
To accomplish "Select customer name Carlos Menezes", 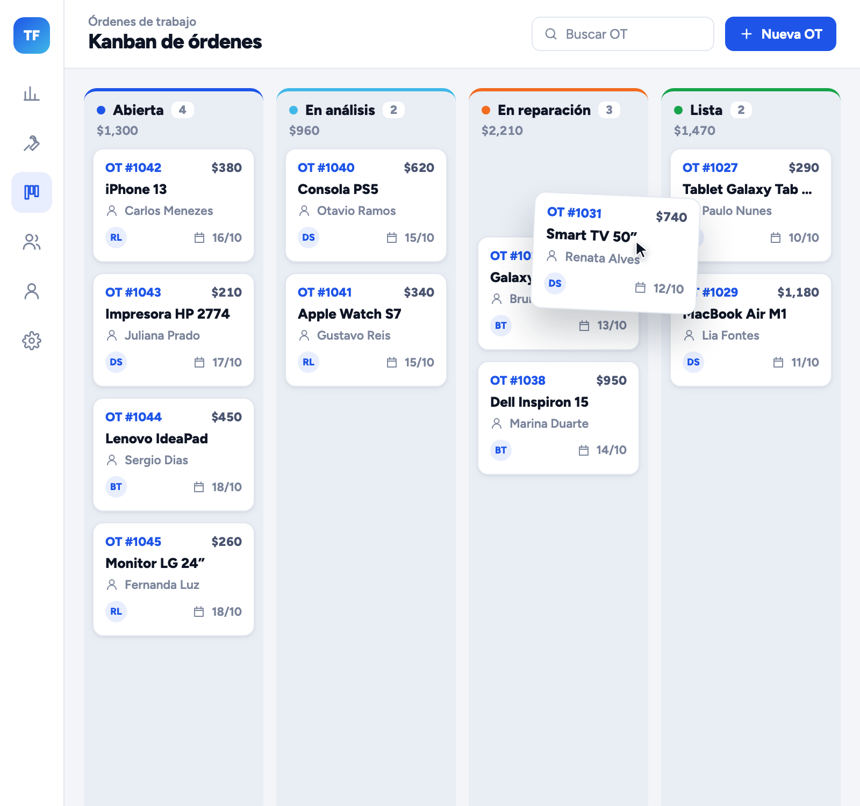I will tap(169, 211).
